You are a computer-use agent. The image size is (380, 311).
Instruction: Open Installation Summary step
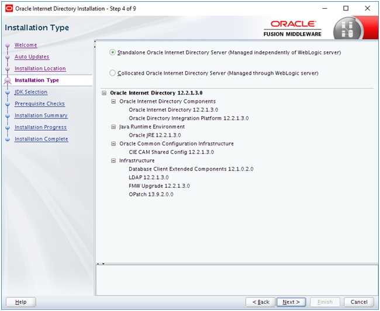click(x=41, y=116)
